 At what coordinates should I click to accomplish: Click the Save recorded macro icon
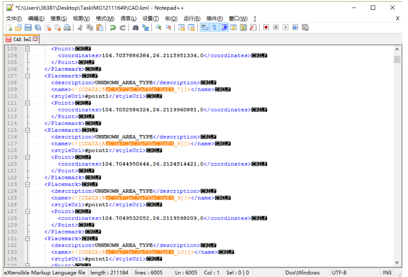pyautogui.click(x=305, y=28)
